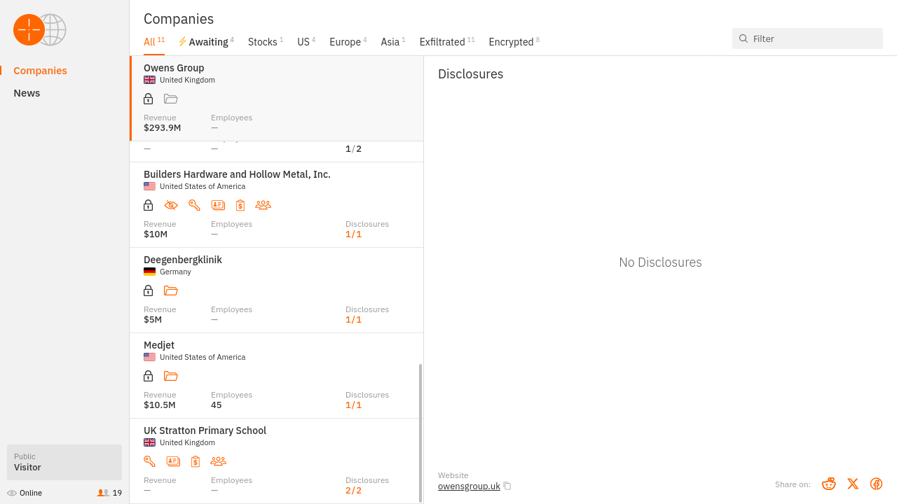Click Medjet employees value 45
Screen dimensions: 897x504
(217, 405)
